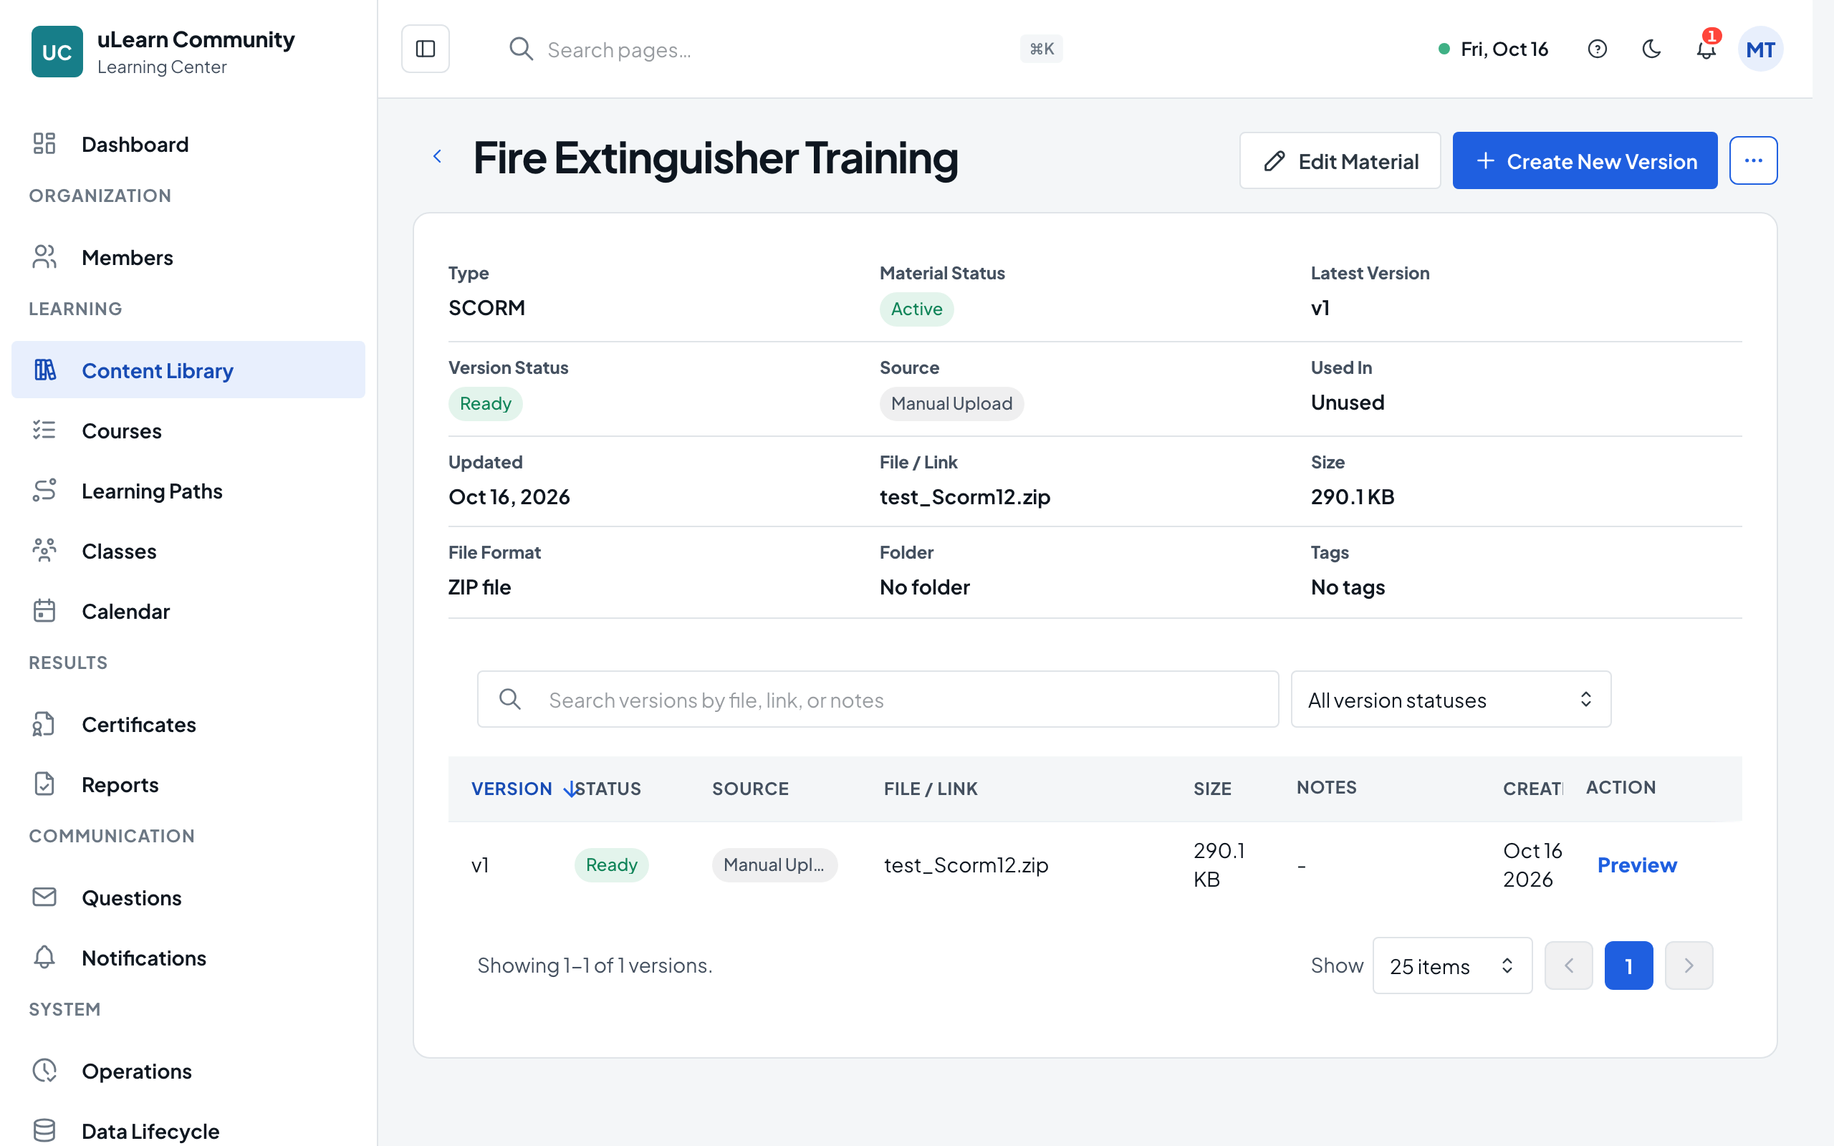The width and height of the screenshot is (1834, 1146).
Task: Open the notifications bell with badge
Action: click(x=1706, y=49)
